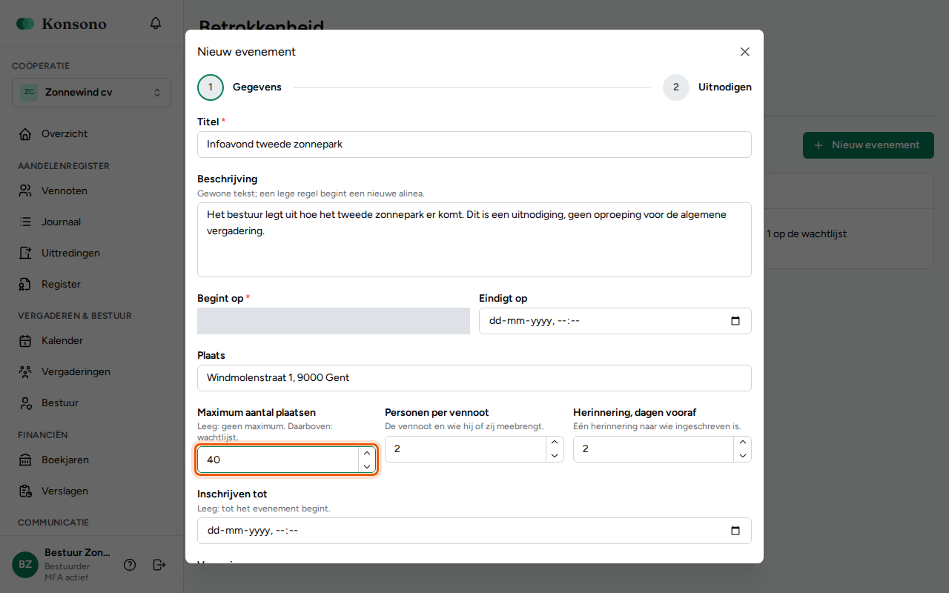Open the help question mark icon
Screen dimensions: 949x593
pos(130,565)
